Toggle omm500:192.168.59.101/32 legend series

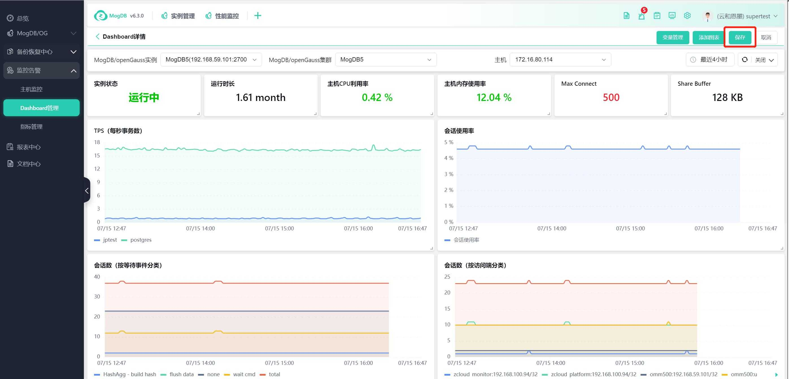(x=679, y=374)
